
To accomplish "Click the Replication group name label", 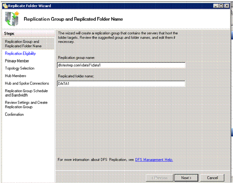I will (76, 58).
